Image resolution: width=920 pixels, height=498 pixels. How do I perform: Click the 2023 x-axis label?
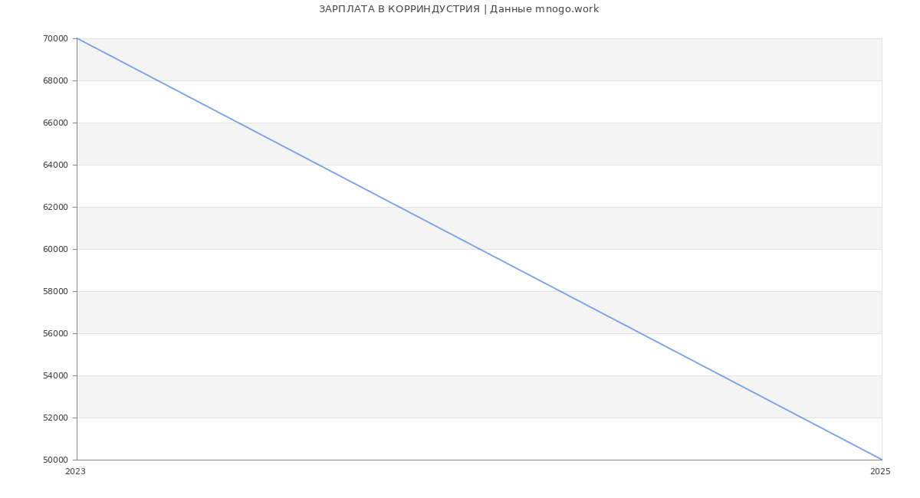tap(75, 471)
